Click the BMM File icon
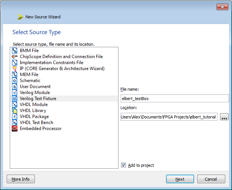 tap(15, 51)
